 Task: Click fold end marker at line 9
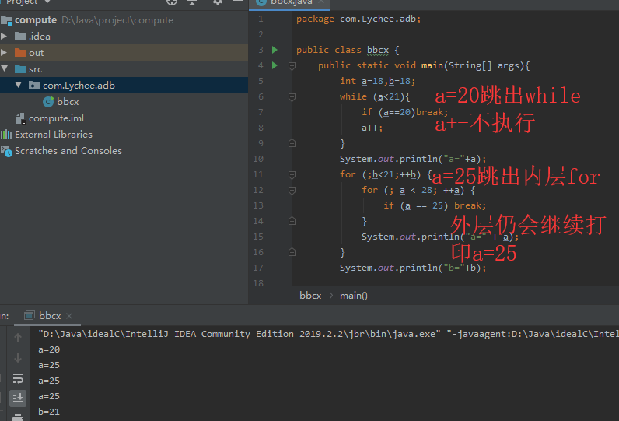292,143
